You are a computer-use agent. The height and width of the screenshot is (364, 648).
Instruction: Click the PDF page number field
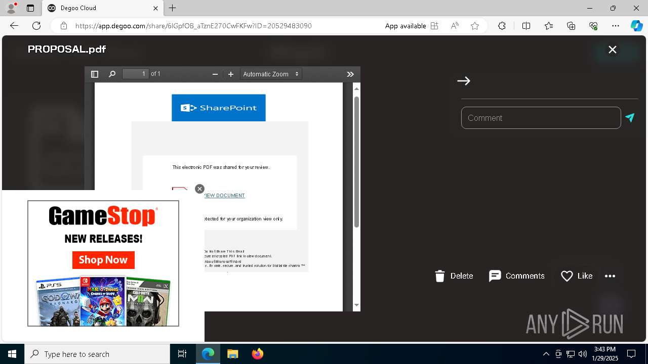click(x=136, y=74)
